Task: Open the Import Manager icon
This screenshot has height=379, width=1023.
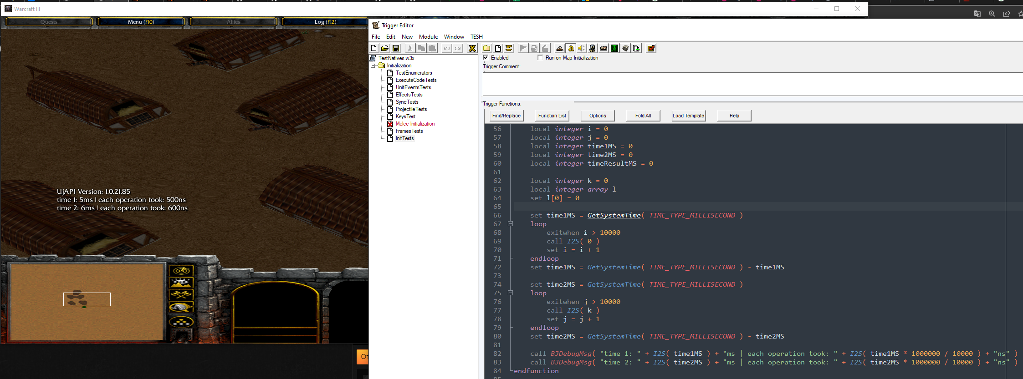Action: (x=636, y=48)
